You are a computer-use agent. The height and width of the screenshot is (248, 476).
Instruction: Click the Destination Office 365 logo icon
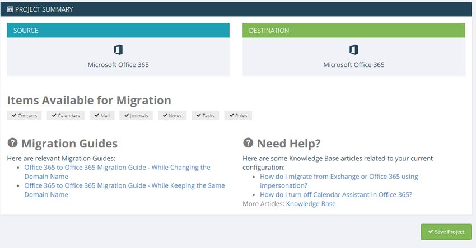click(x=354, y=50)
